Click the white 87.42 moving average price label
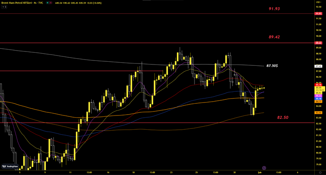 pos(318,66)
